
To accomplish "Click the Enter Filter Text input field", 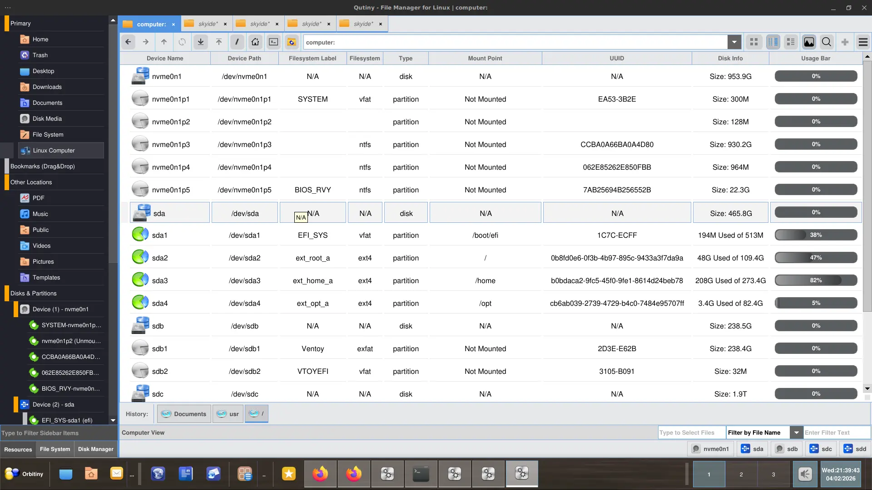I will pos(836,433).
